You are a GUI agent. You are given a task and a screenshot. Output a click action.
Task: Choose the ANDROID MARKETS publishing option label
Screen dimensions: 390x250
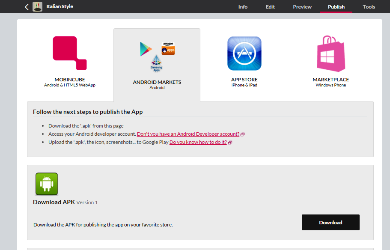(x=157, y=82)
